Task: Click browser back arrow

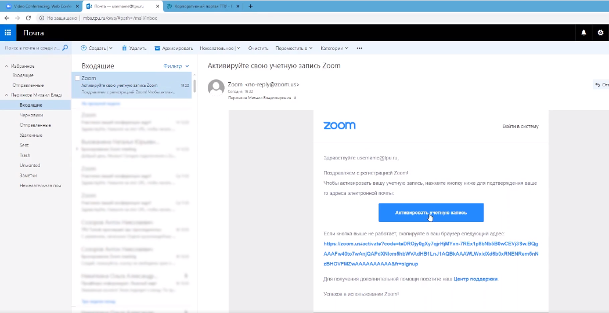Action: pyautogui.click(x=6, y=18)
